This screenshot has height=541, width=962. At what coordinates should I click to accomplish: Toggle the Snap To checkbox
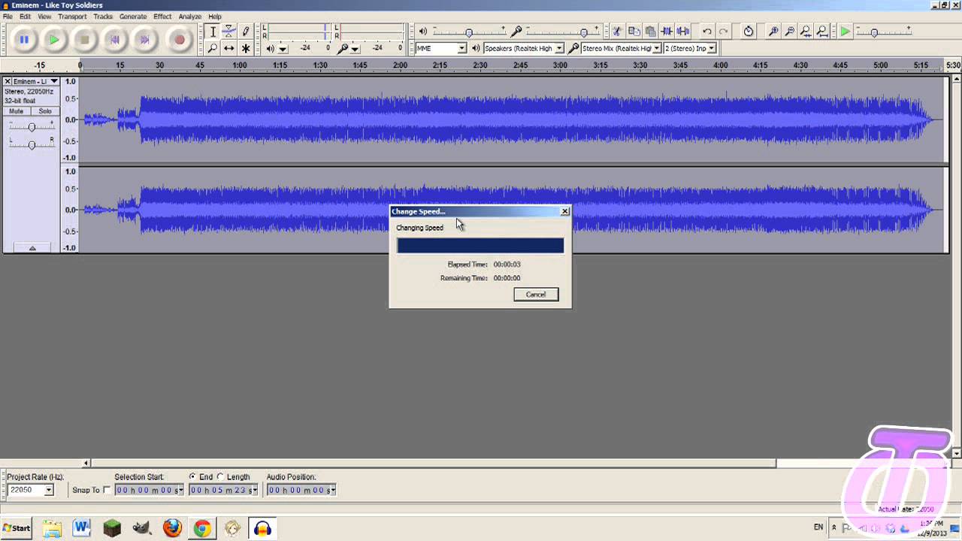(106, 490)
